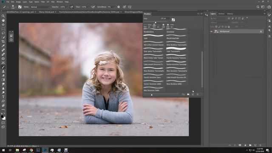Open the Edit Toolbar ellipsis button

click(3, 110)
